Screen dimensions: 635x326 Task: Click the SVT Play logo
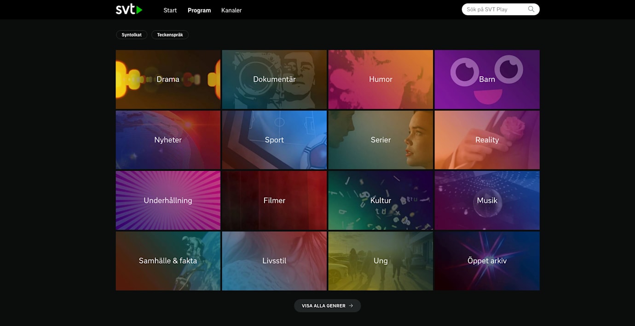(129, 10)
